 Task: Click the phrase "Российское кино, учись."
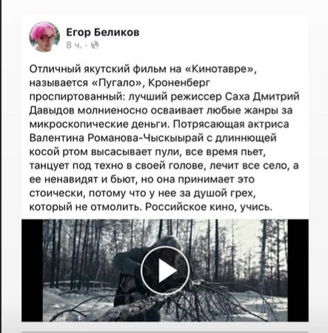208,207
